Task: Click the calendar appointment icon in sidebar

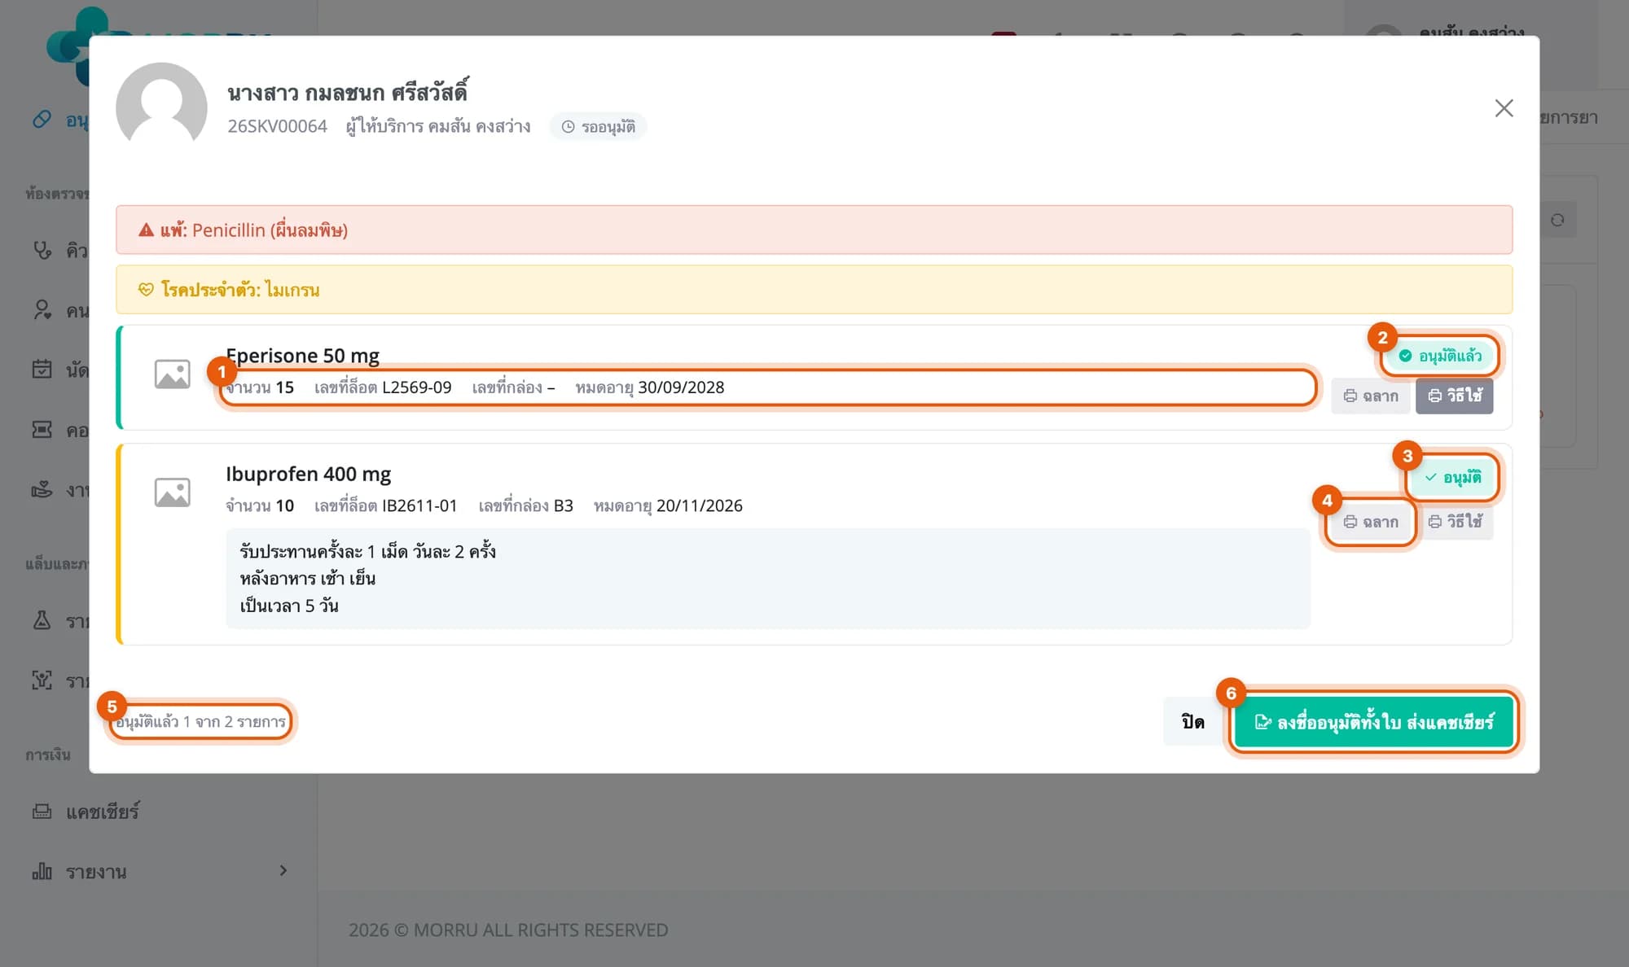Action: point(42,370)
